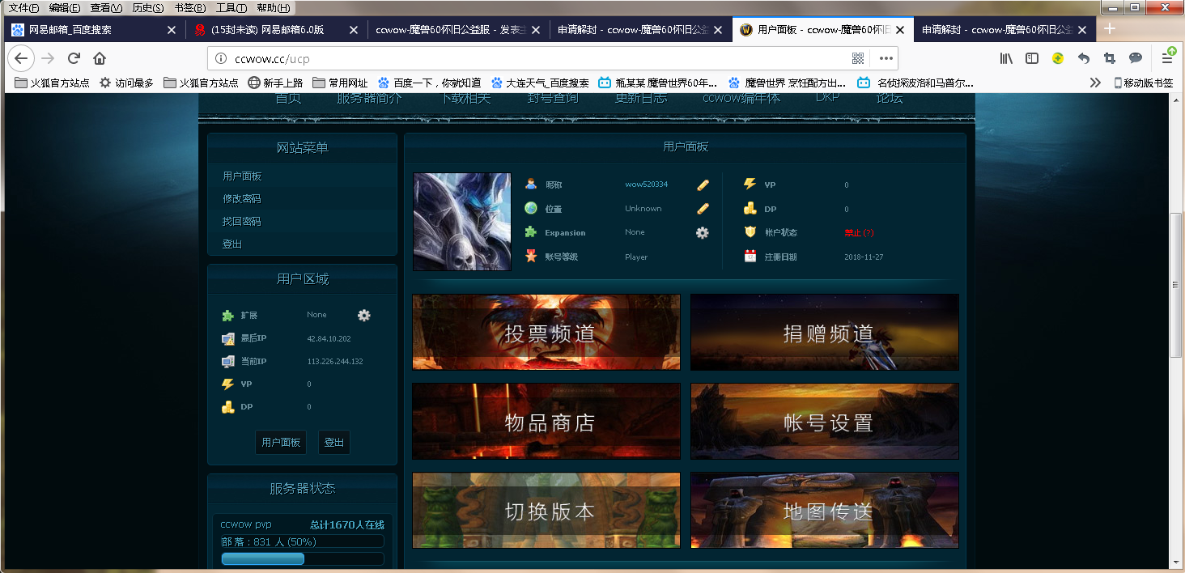Click the pencil icon beside location Unknown
Screen dimensions: 1185x573
pos(703,209)
